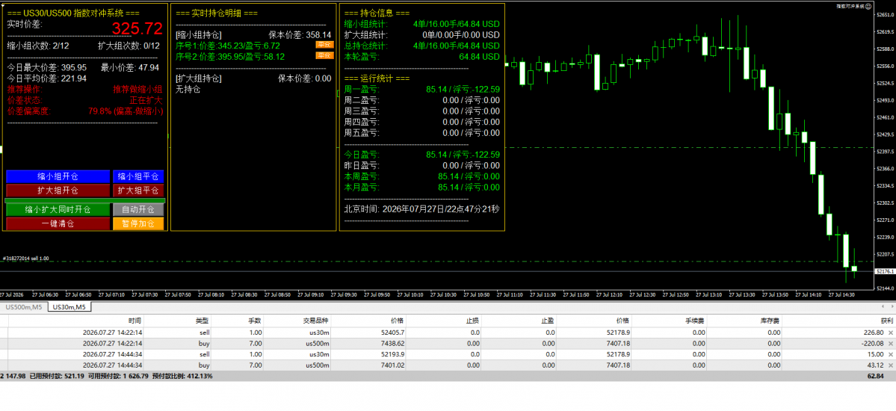Viewport: 896px width, 411px height.
Task: Click the orange 平仓 button for 序号1
Action: point(324,45)
